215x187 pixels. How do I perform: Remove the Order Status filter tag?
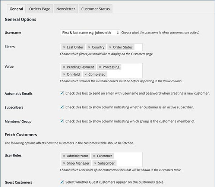(x=110, y=47)
